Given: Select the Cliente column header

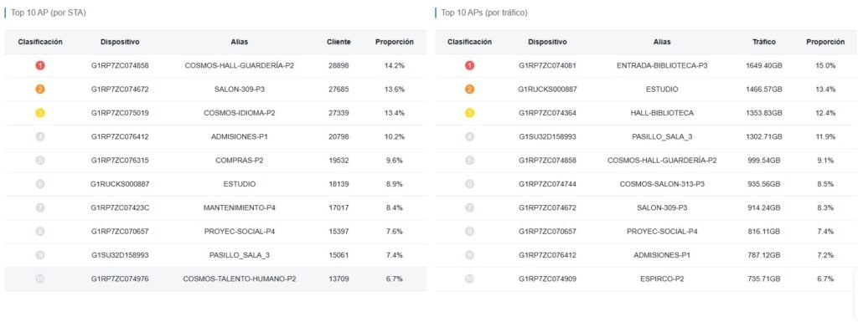Looking at the screenshot, I should coord(339,42).
